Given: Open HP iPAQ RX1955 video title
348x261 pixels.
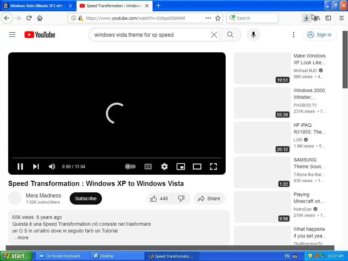Looking at the screenshot, I should pyautogui.click(x=310, y=128).
